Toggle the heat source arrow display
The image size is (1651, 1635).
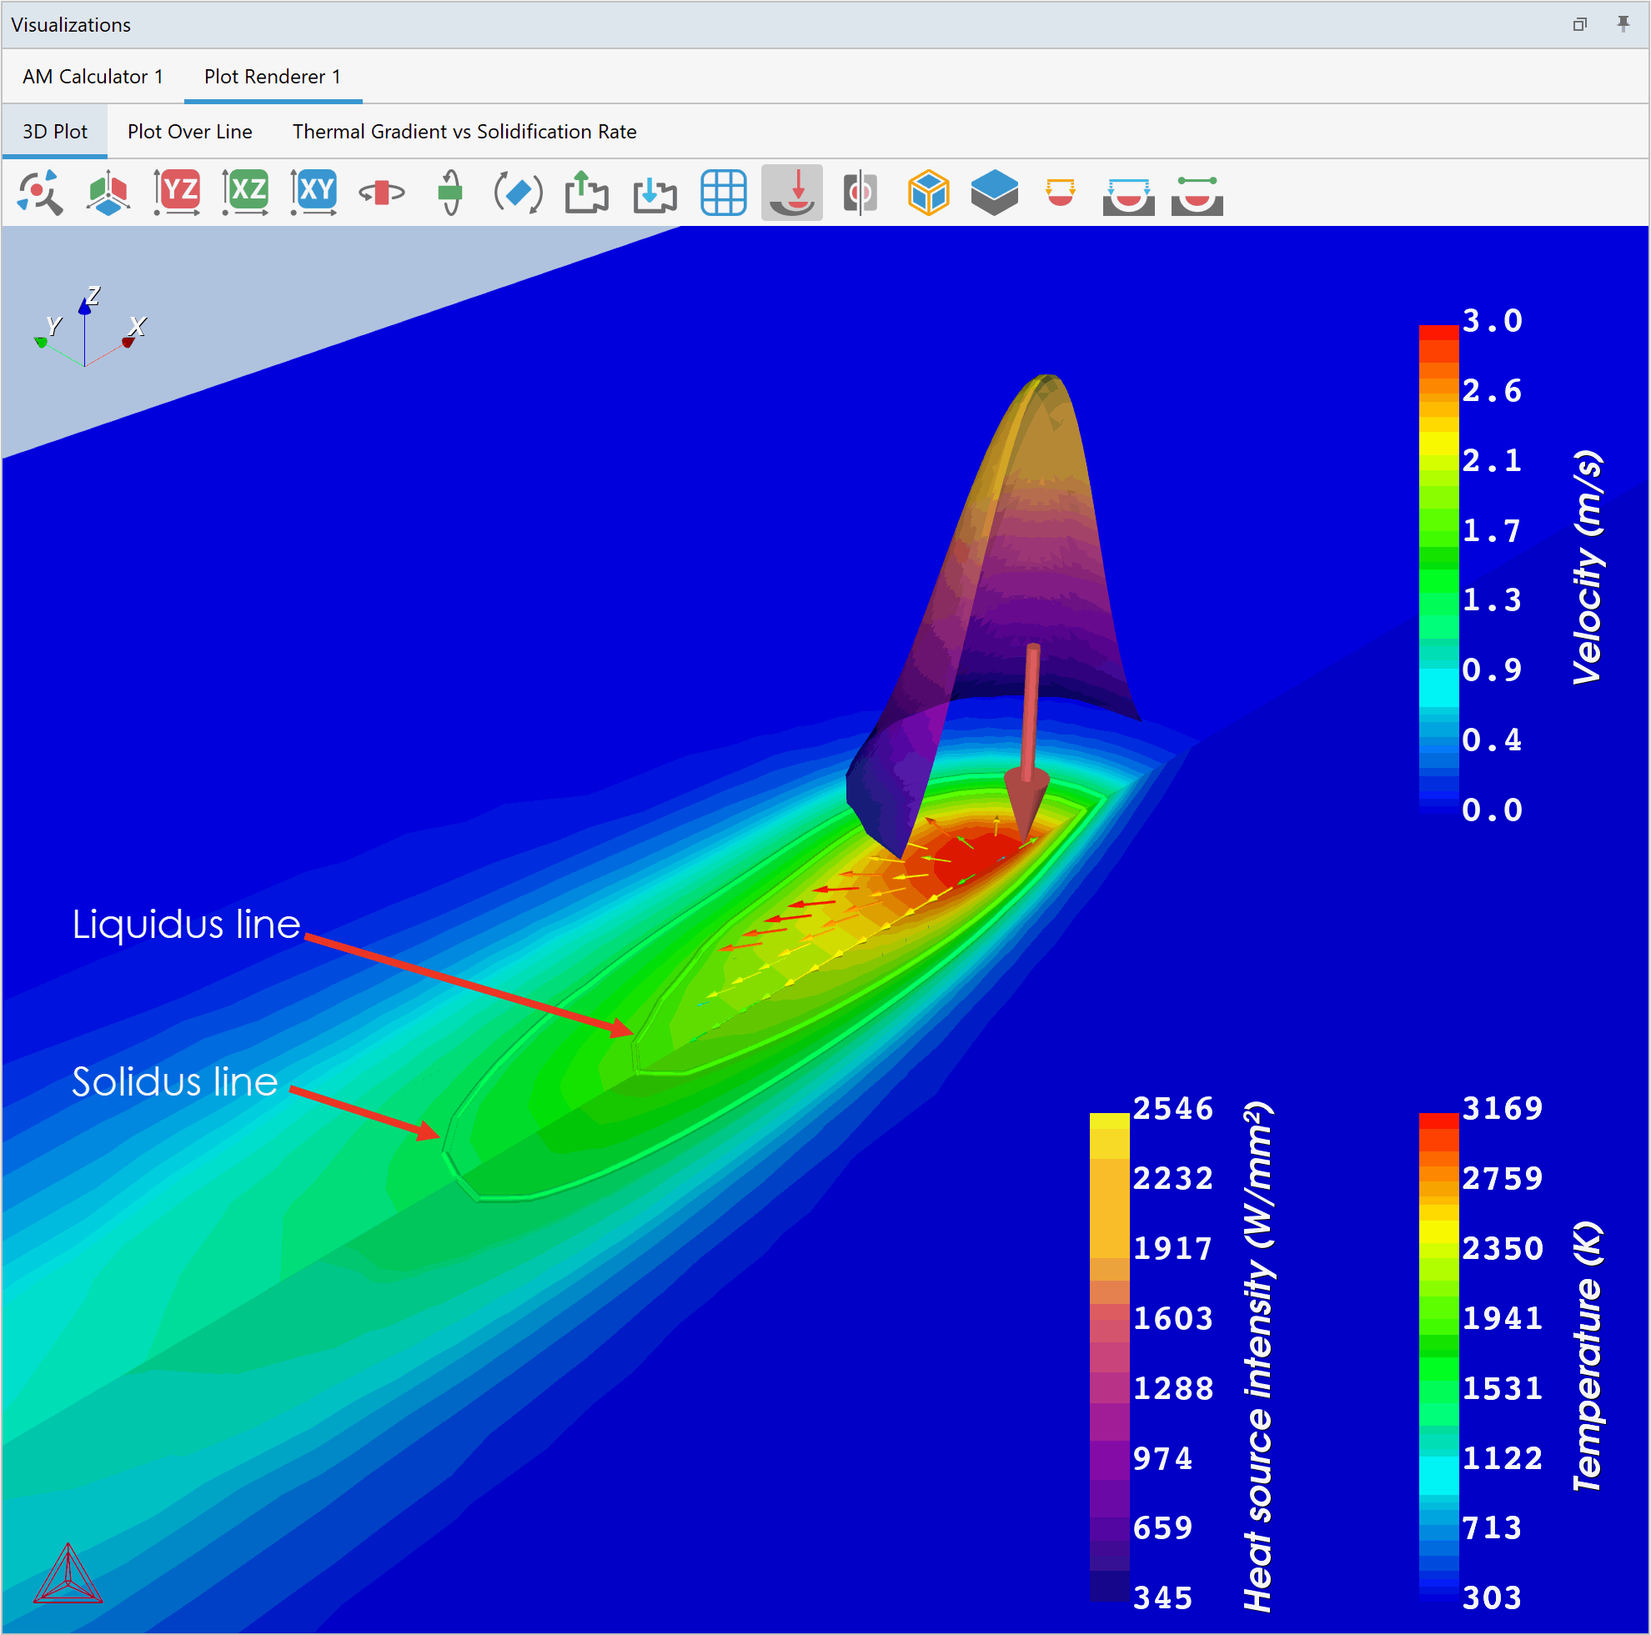[791, 193]
